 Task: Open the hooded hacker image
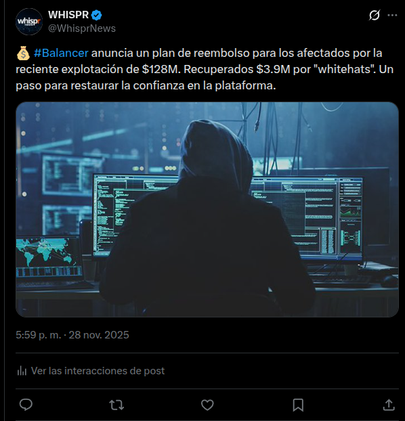click(x=207, y=209)
